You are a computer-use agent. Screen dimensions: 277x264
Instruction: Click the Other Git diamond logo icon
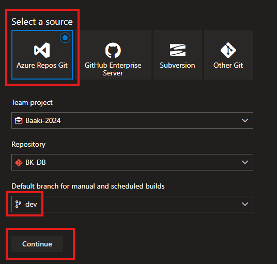(228, 50)
